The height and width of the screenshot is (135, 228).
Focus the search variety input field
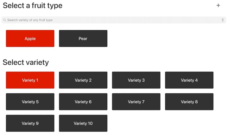[111, 20]
